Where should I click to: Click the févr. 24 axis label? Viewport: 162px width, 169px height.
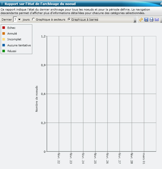pyautogui.click(x=83, y=158)
